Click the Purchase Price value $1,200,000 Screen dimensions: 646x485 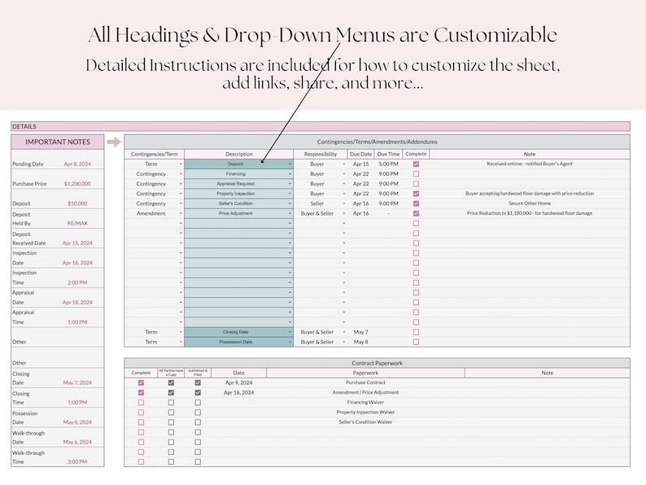click(77, 184)
